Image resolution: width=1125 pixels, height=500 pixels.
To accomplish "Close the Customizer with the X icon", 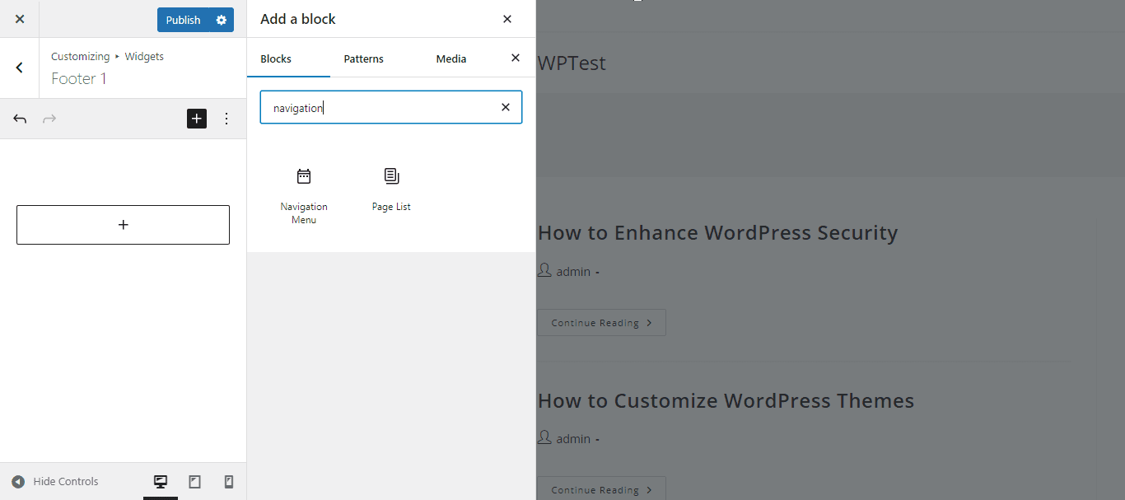I will (x=20, y=19).
